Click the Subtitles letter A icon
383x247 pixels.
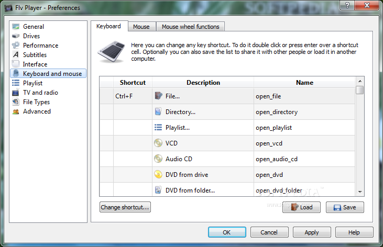tap(16, 54)
